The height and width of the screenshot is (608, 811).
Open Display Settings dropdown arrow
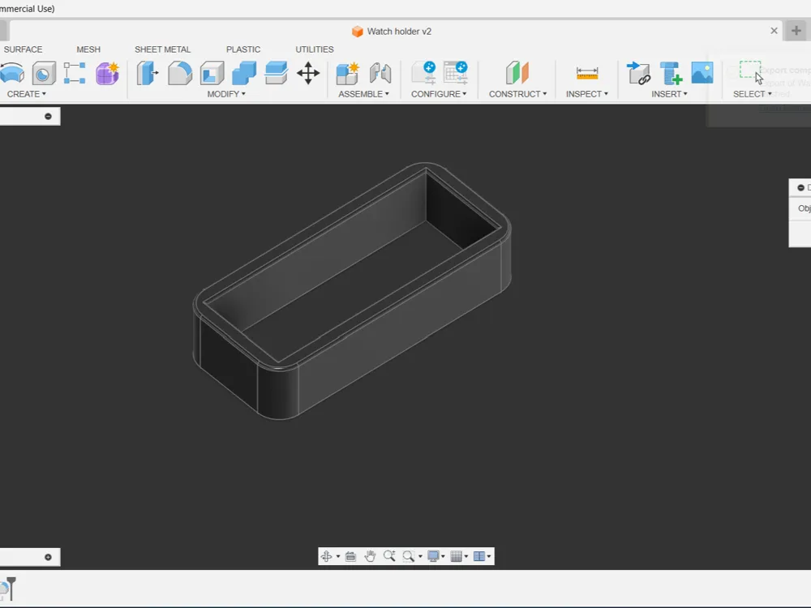click(x=444, y=557)
